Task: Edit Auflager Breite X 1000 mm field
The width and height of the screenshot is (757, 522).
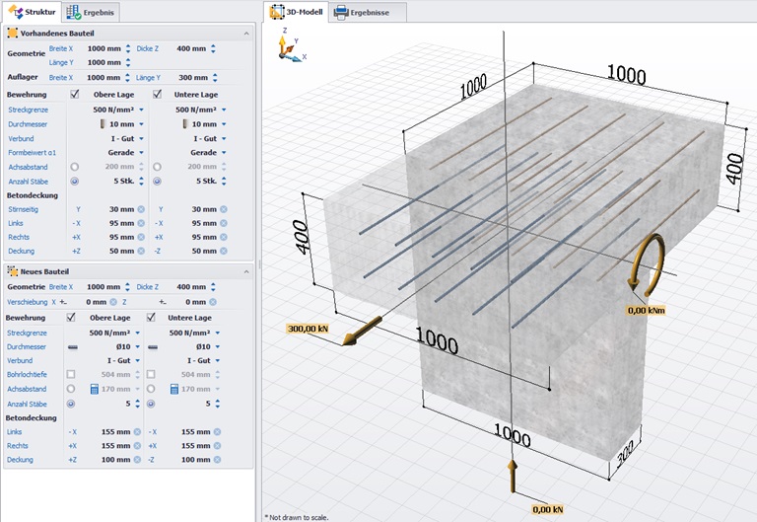Action: pos(103,77)
